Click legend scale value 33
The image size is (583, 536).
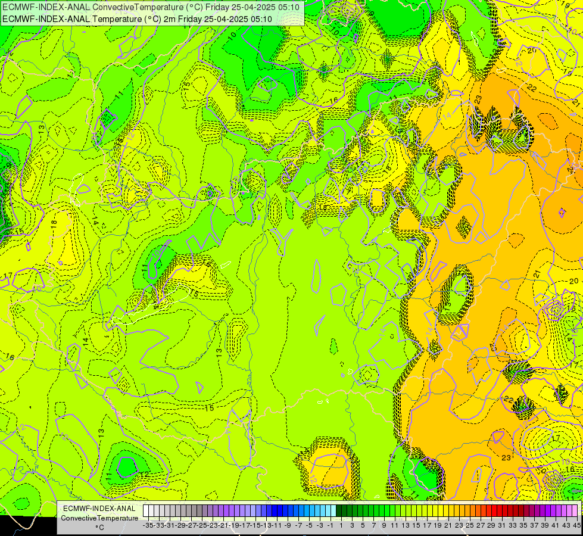click(513, 525)
